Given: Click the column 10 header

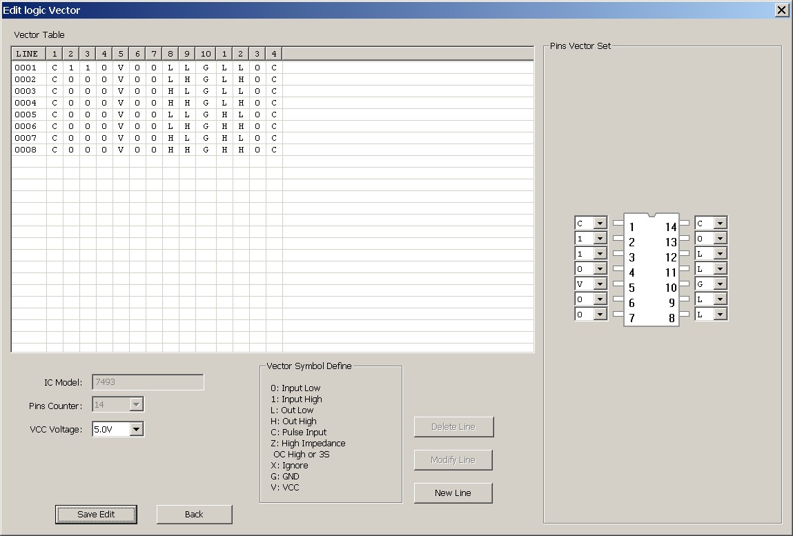Looking at the screenshot, I should click(205, 54).
